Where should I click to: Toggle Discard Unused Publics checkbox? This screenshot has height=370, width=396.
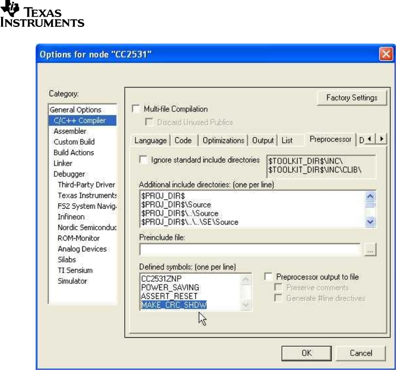tap(149, 122)
